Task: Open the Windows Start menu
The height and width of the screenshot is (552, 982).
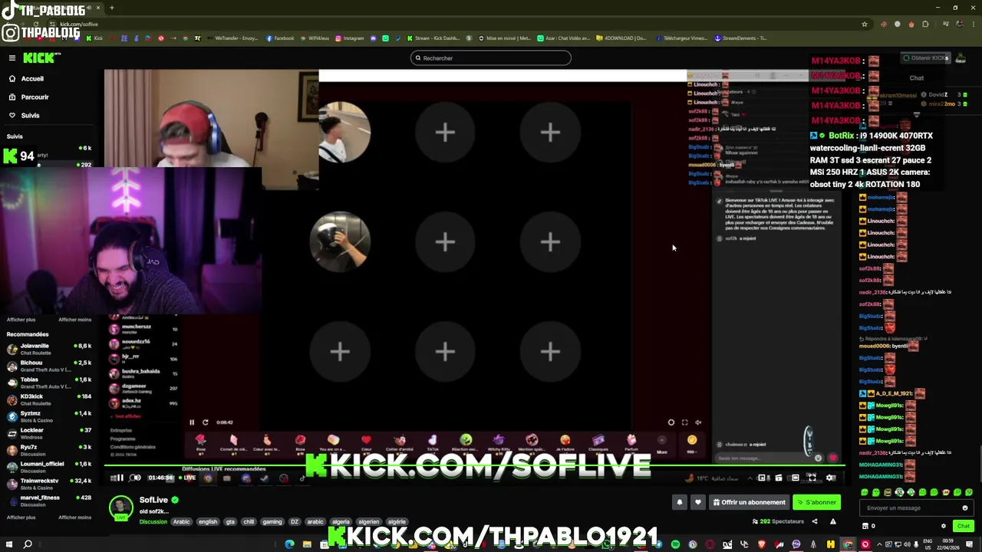Action: (9, 544)
